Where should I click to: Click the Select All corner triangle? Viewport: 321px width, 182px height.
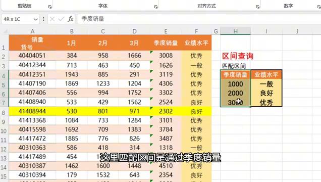5,31
